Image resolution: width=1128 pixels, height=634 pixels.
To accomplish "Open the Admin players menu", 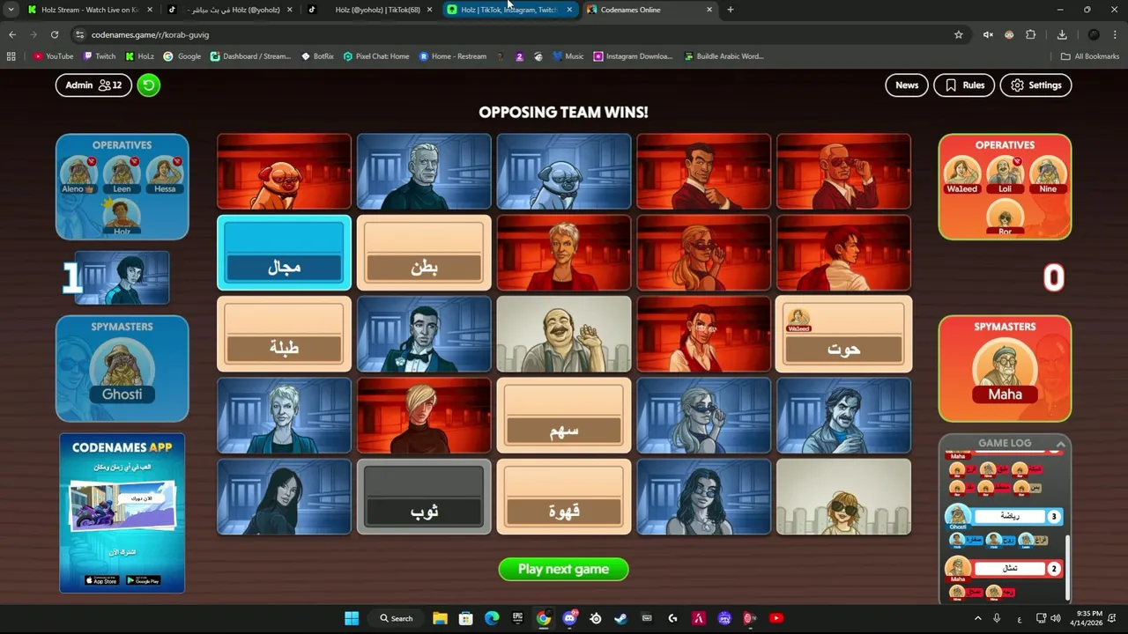I will tap(93, 85).
